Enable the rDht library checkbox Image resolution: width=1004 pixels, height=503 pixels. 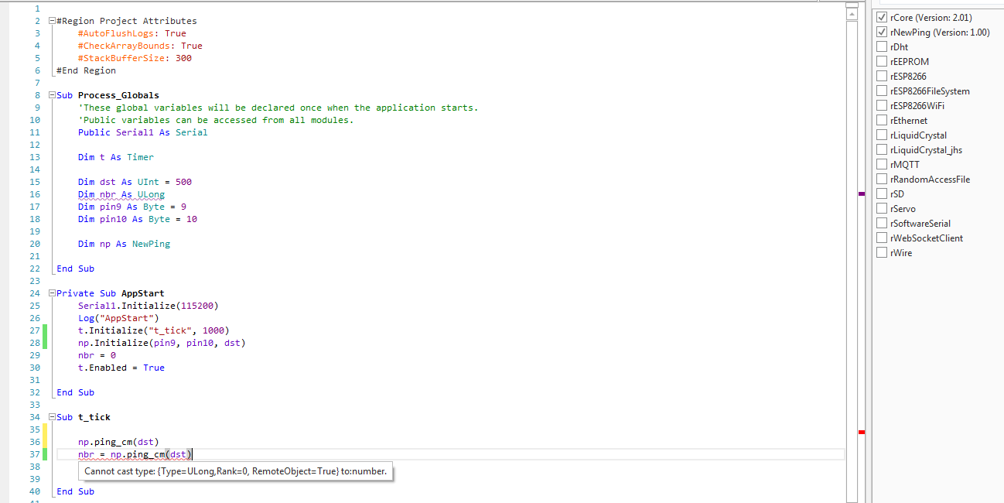(882, 46)
